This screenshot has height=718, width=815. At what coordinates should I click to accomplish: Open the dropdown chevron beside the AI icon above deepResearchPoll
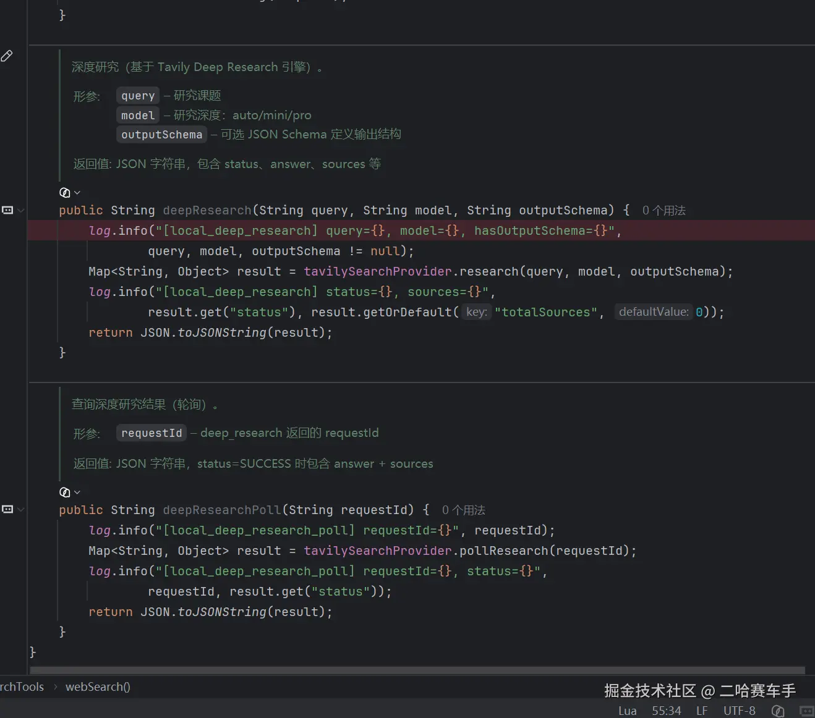pos(77,492)
